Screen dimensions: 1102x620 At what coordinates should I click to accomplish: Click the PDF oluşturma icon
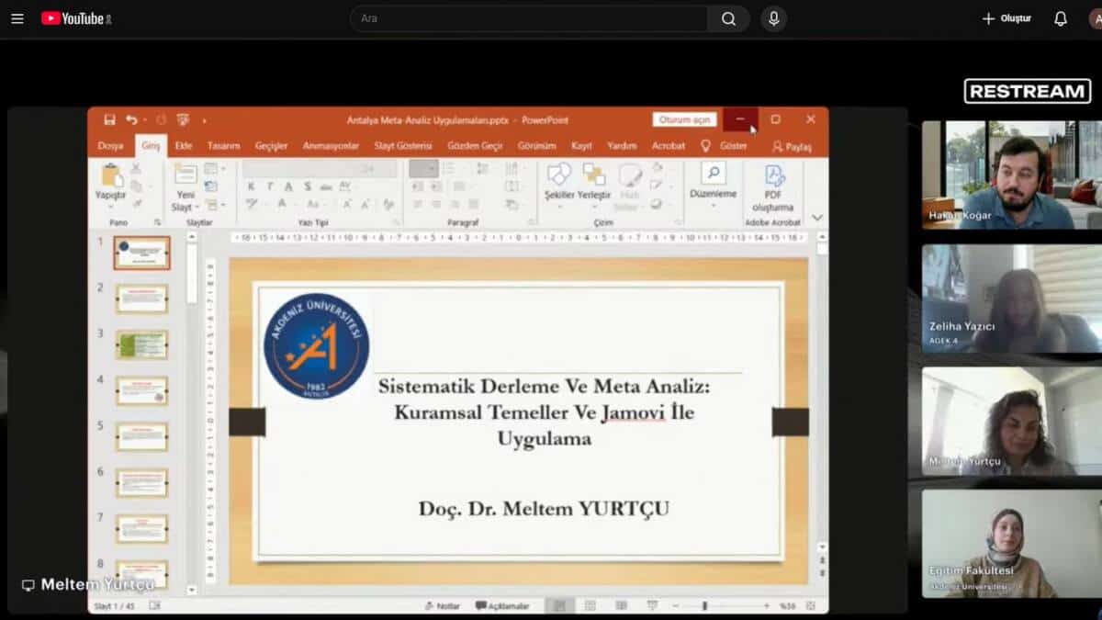tap(773, 177)
